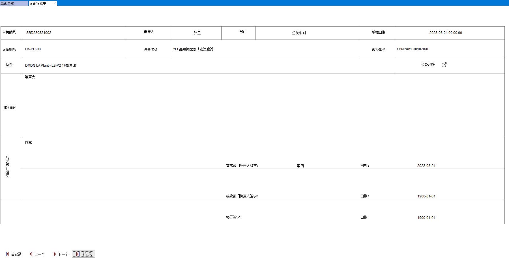Jump to last record with 末记录

tap(83, 254)
